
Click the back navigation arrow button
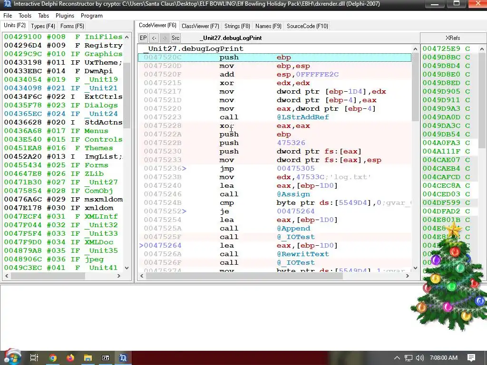[154, 38]
